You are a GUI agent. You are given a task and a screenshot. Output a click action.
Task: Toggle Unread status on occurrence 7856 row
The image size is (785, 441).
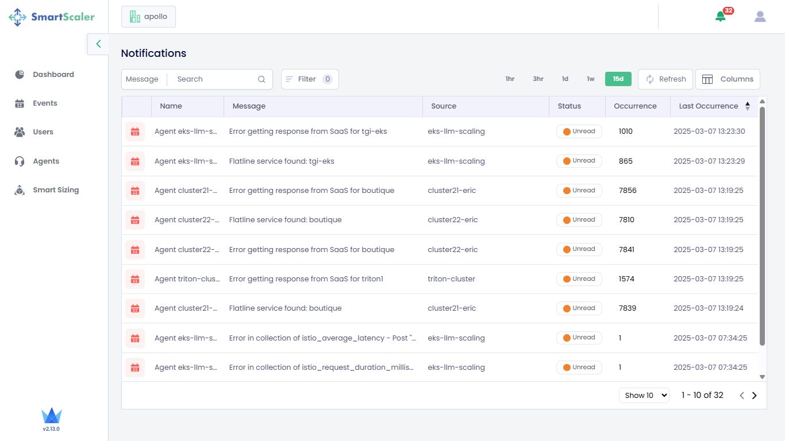pos(579,191)
